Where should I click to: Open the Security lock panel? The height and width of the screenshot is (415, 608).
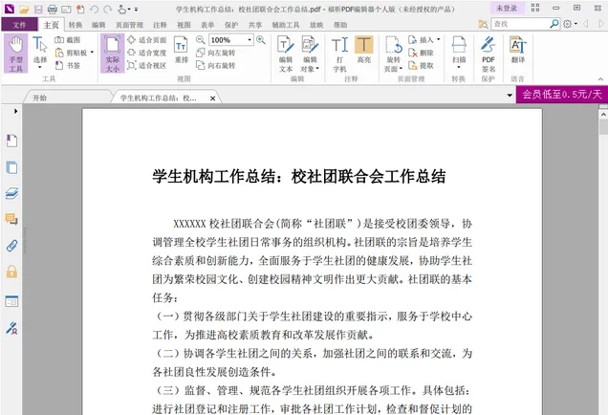[x=12, y=272]
